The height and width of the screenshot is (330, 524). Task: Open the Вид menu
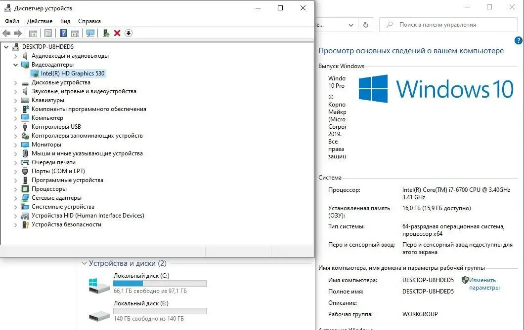65,21
